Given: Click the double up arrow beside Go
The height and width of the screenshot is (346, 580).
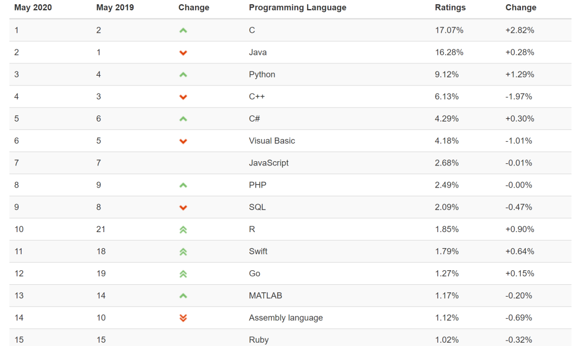Looking at the screenshot, I should point(183,274).
